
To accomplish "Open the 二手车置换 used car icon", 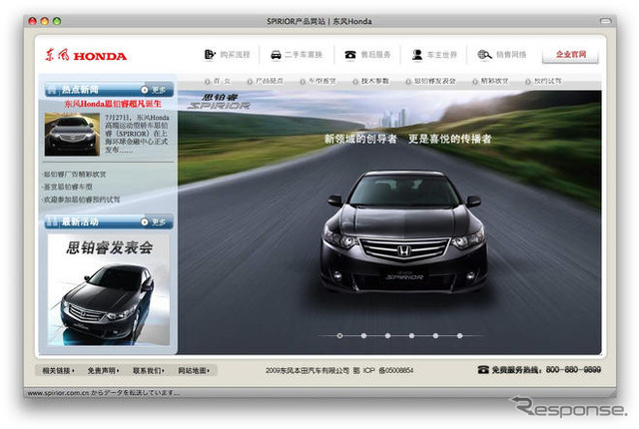I will (276, 55).
